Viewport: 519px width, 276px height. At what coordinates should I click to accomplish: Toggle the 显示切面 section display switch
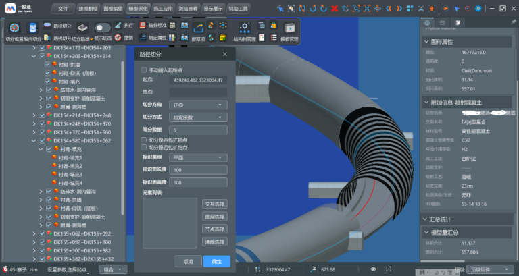[103, 28]
